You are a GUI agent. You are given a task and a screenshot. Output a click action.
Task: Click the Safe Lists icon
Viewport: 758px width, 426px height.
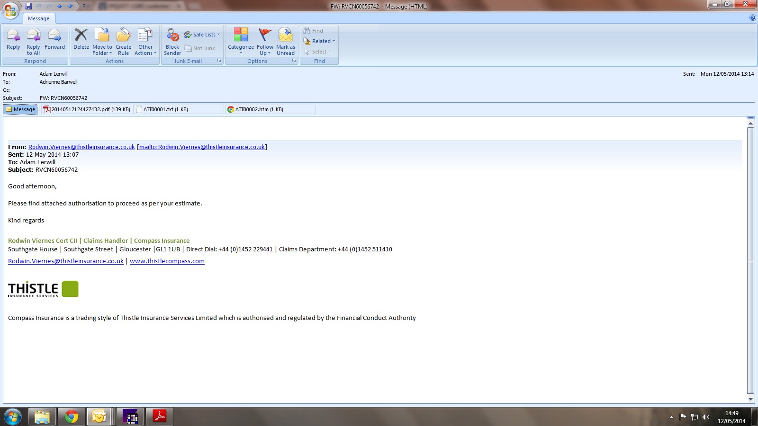[188, 35]
